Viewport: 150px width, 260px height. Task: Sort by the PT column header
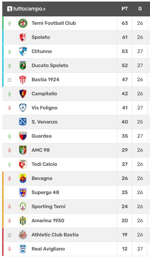point(124,9)
